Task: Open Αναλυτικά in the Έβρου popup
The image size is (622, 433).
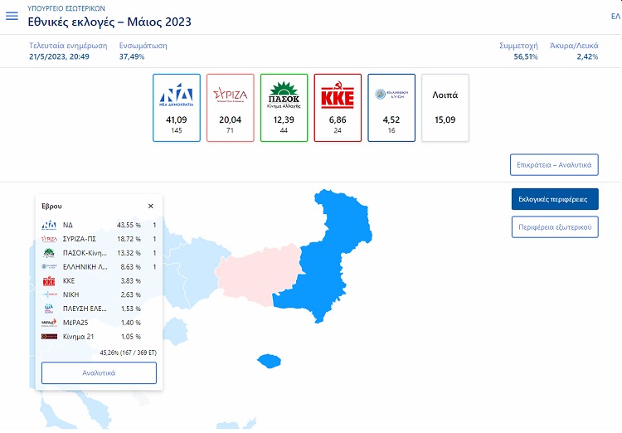Action: pos(99,373)
